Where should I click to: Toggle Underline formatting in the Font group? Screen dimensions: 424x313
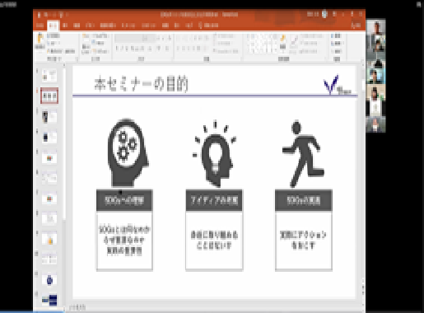point(127,49)
